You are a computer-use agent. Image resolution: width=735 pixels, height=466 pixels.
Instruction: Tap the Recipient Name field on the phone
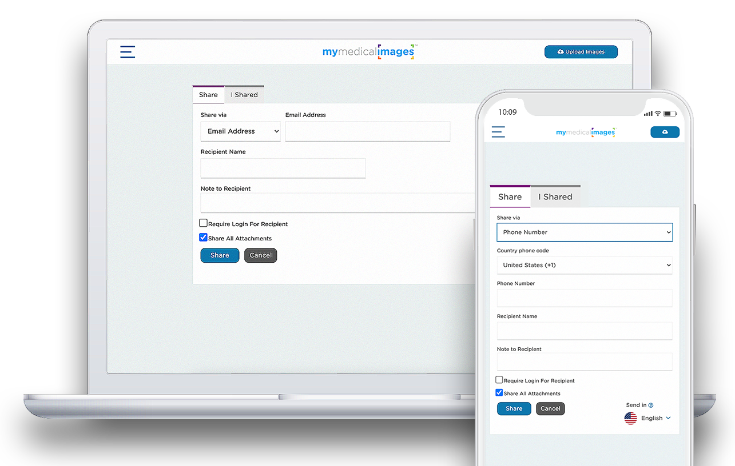[585, 331]
